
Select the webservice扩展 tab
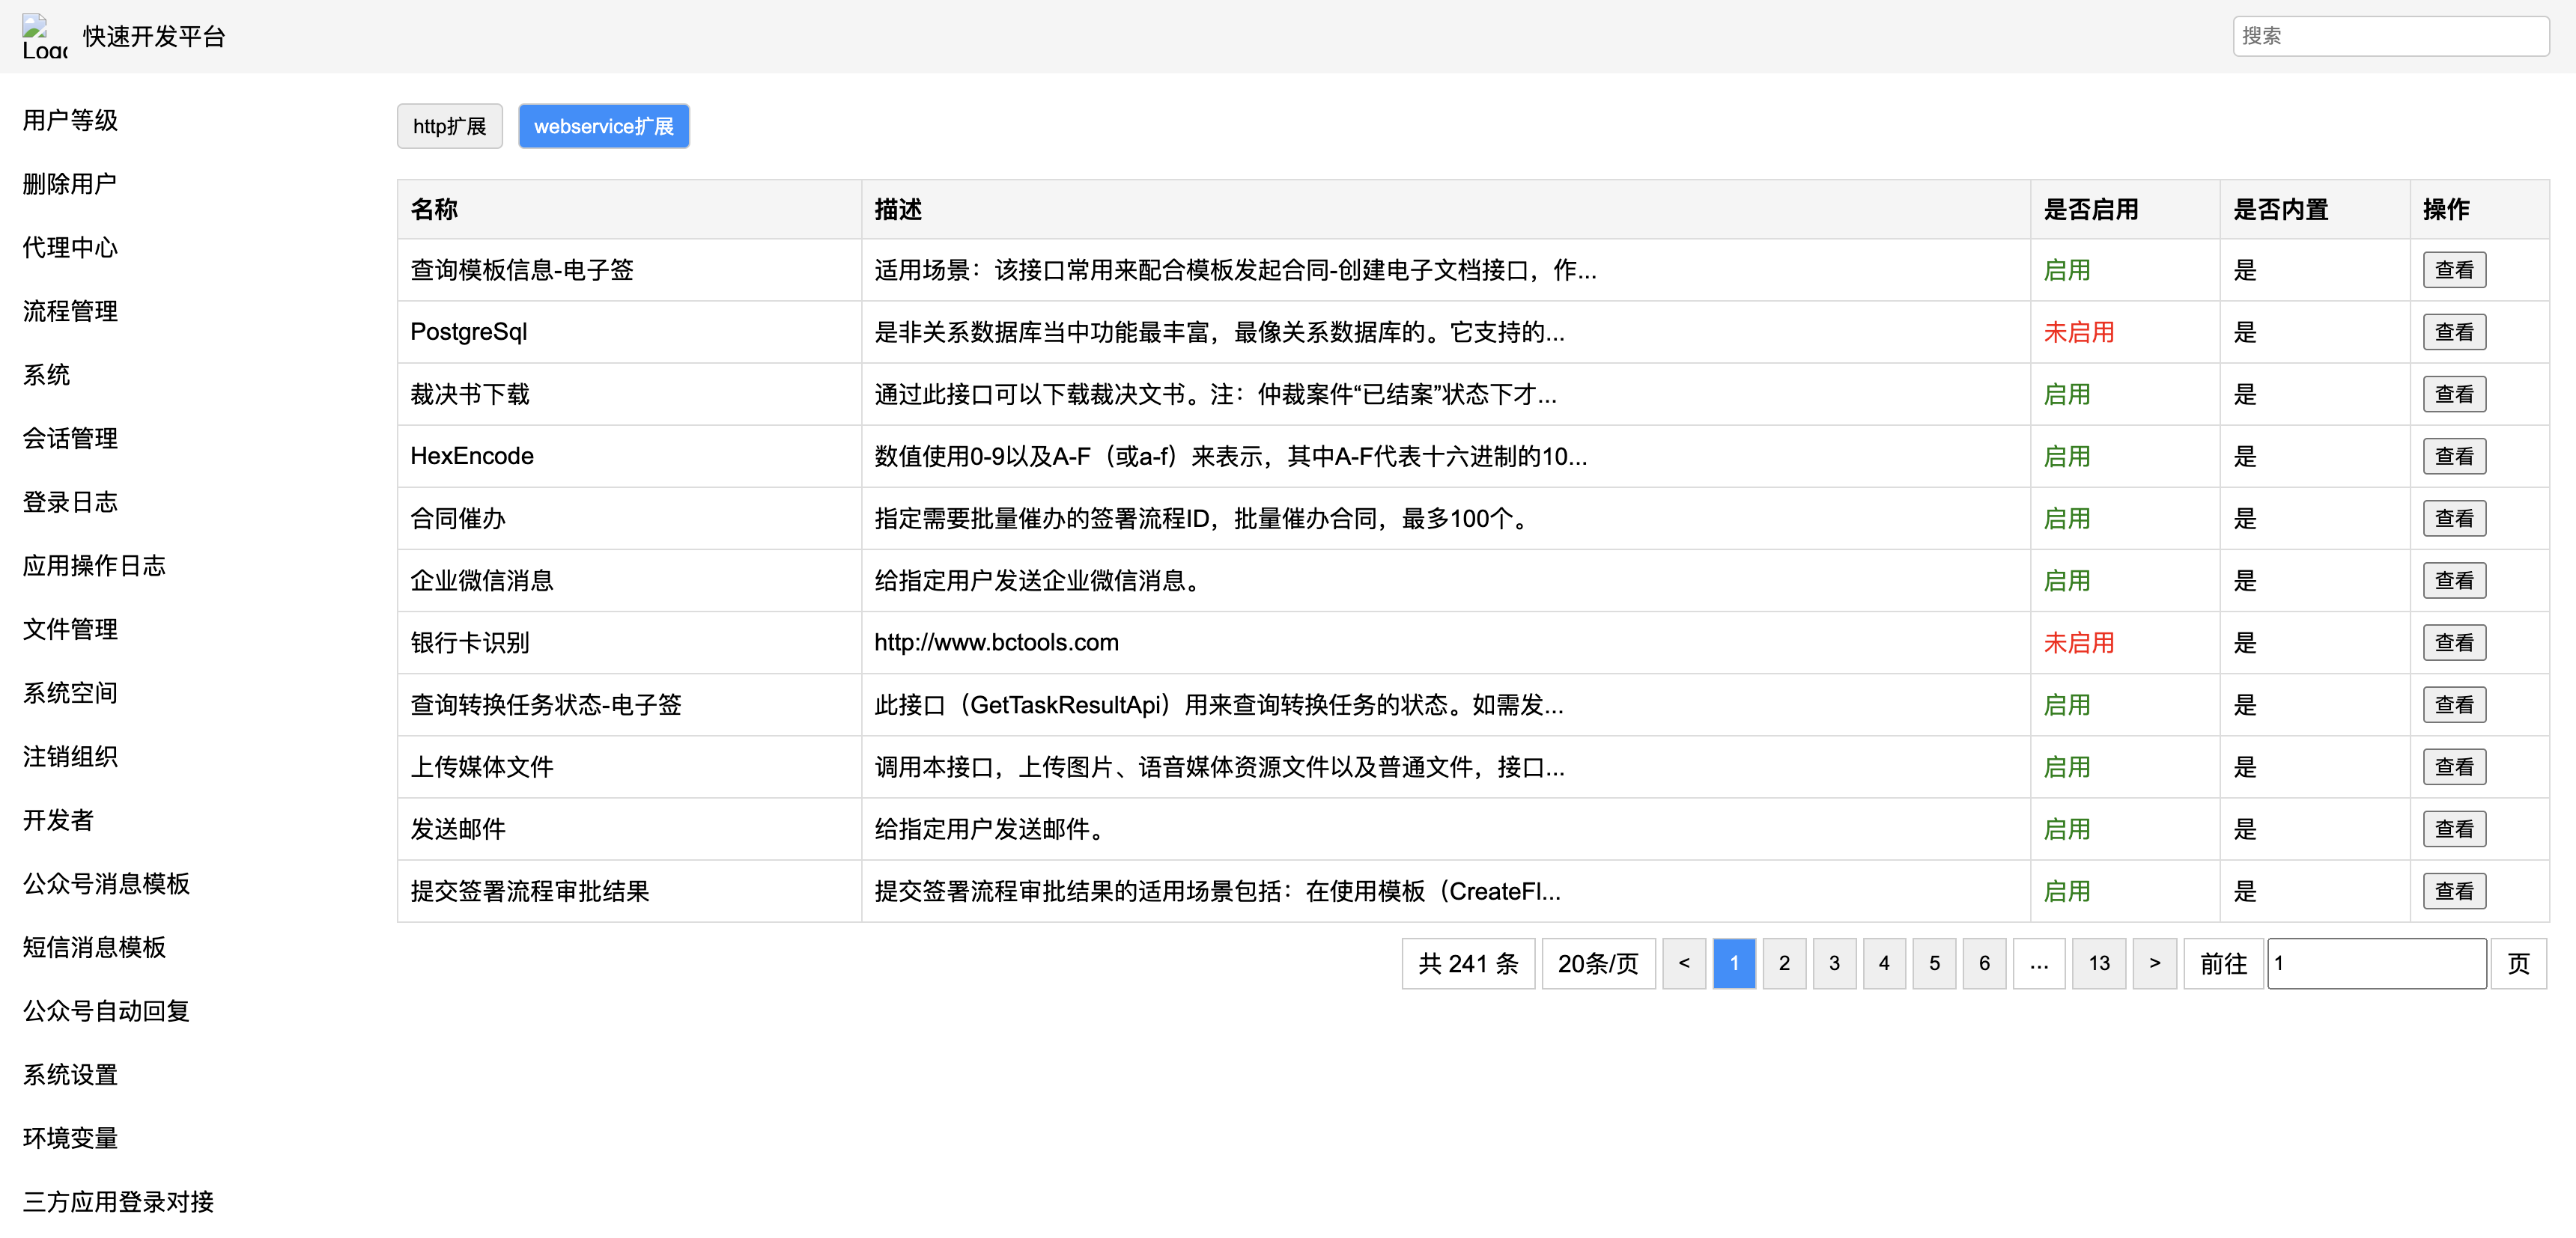point(603,126)
